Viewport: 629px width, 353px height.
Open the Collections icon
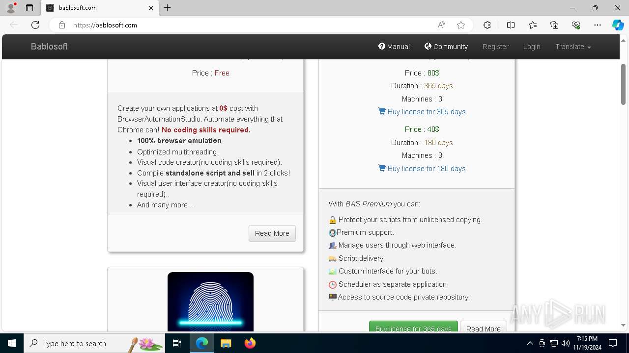click(x=554, y=25)
